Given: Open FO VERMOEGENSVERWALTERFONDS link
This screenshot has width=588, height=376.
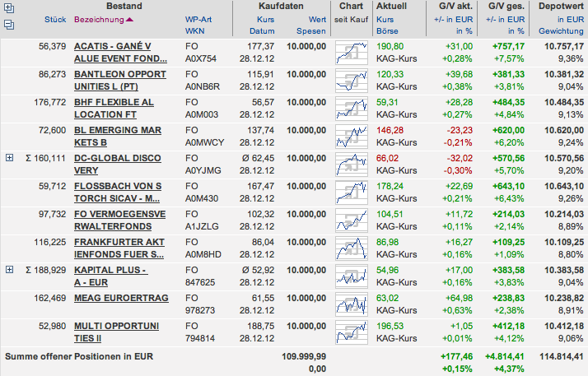Looking at the screenshot, I should coord(119,220).
